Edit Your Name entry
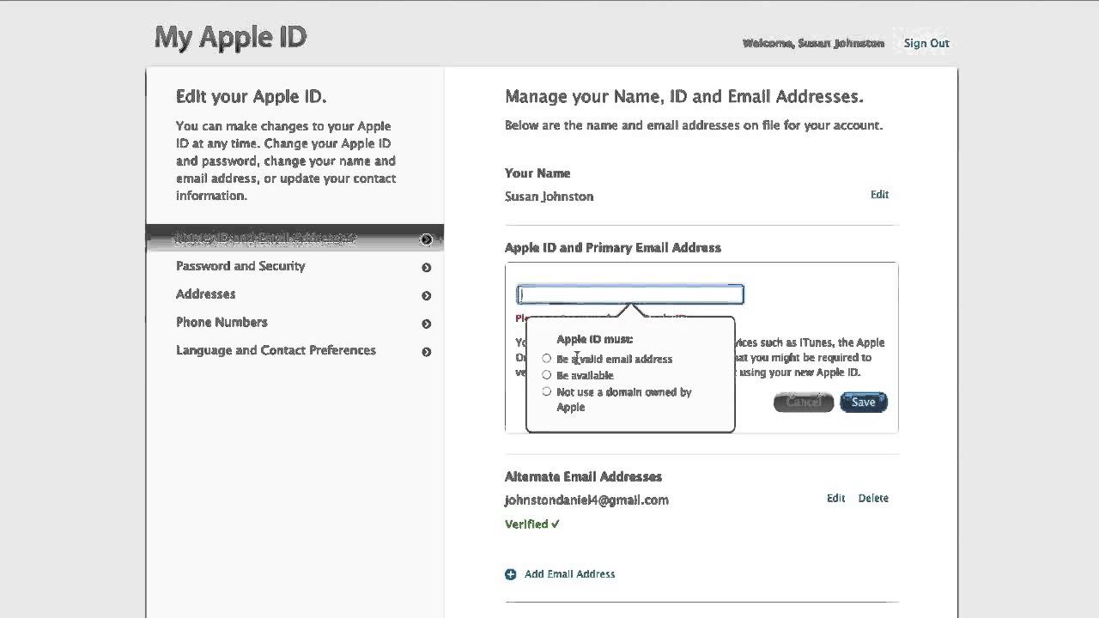This screenshot has width=1099, height=618. click(879, 195)
